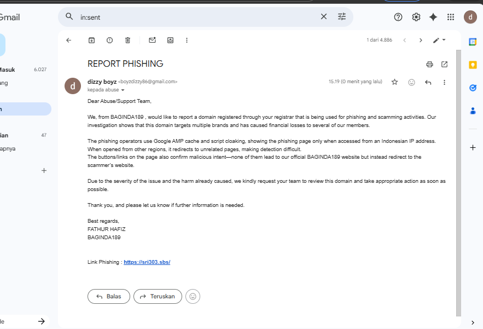
Task: Go to the next conversation
Action: (x=421, y=40)
